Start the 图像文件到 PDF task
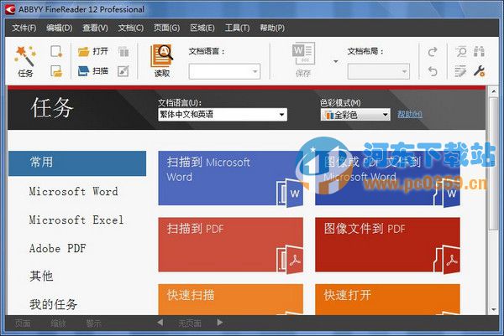Screen dimensions: 504x336 tap(387, 245)
